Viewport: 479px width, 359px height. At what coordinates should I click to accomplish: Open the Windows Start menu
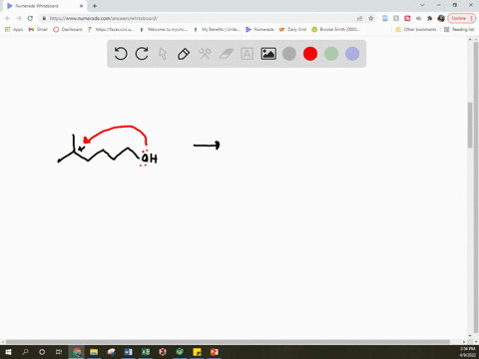(x=8, y=352)
